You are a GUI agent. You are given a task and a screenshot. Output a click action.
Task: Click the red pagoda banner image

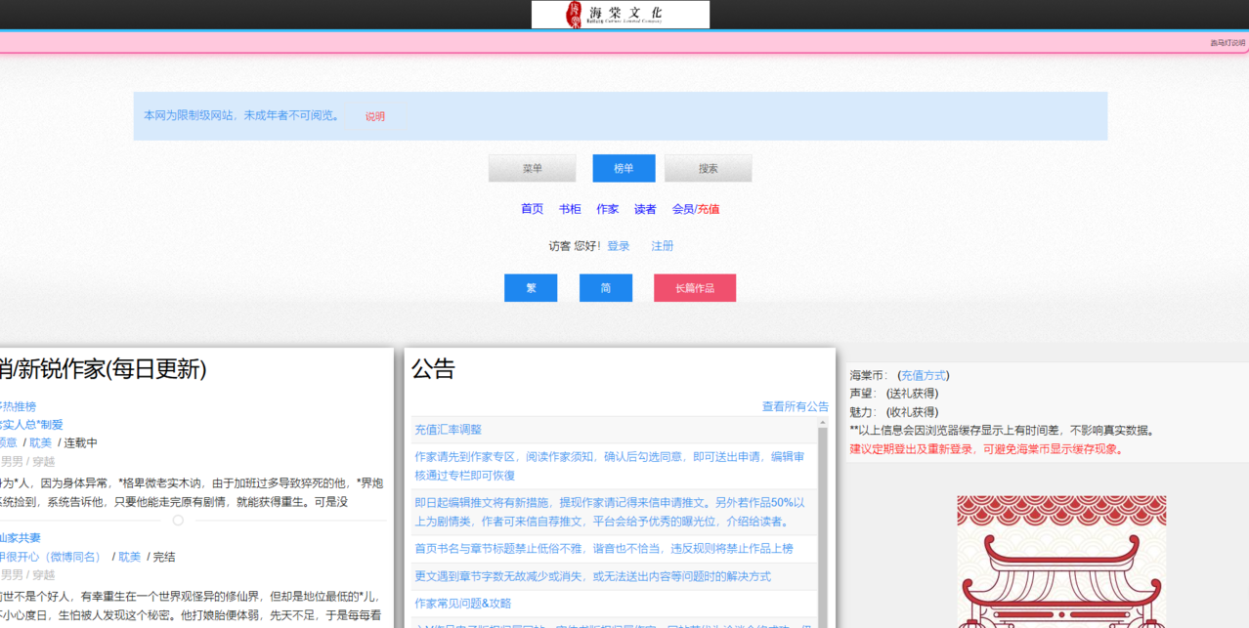[x=1061, y=562]
